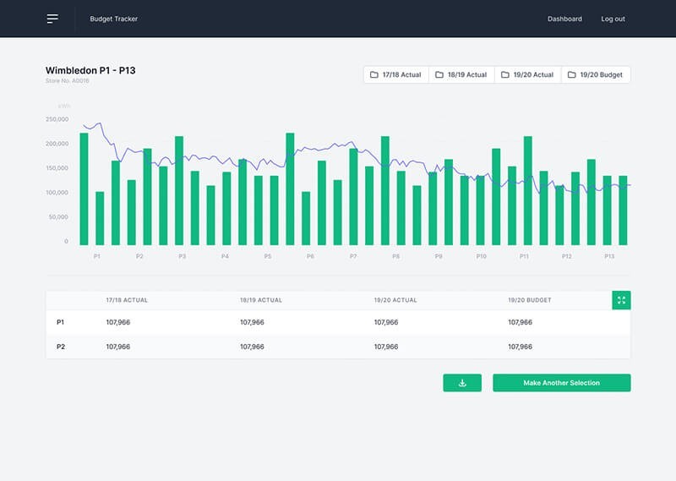Toggle the 17/18 Actual data series
Viewport: 676px width, 481px height.
coord(401,75)
